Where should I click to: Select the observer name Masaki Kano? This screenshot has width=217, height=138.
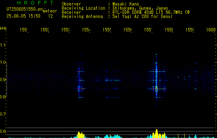coord(126,4)
